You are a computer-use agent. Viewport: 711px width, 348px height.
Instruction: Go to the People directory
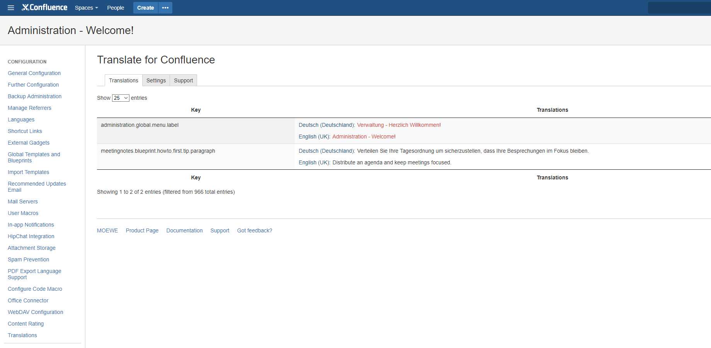pos(116,8)
